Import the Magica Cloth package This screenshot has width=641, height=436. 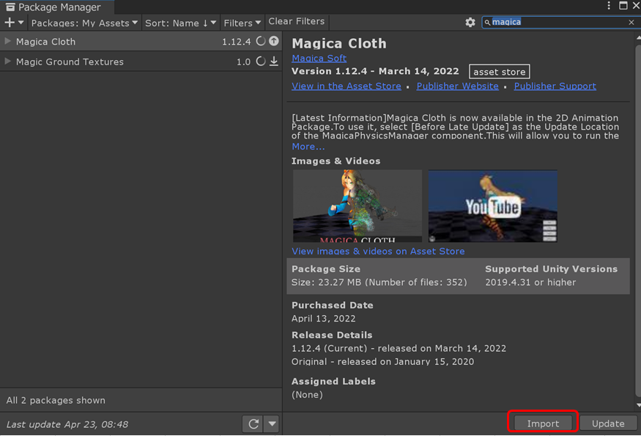(x=542, y=422)
